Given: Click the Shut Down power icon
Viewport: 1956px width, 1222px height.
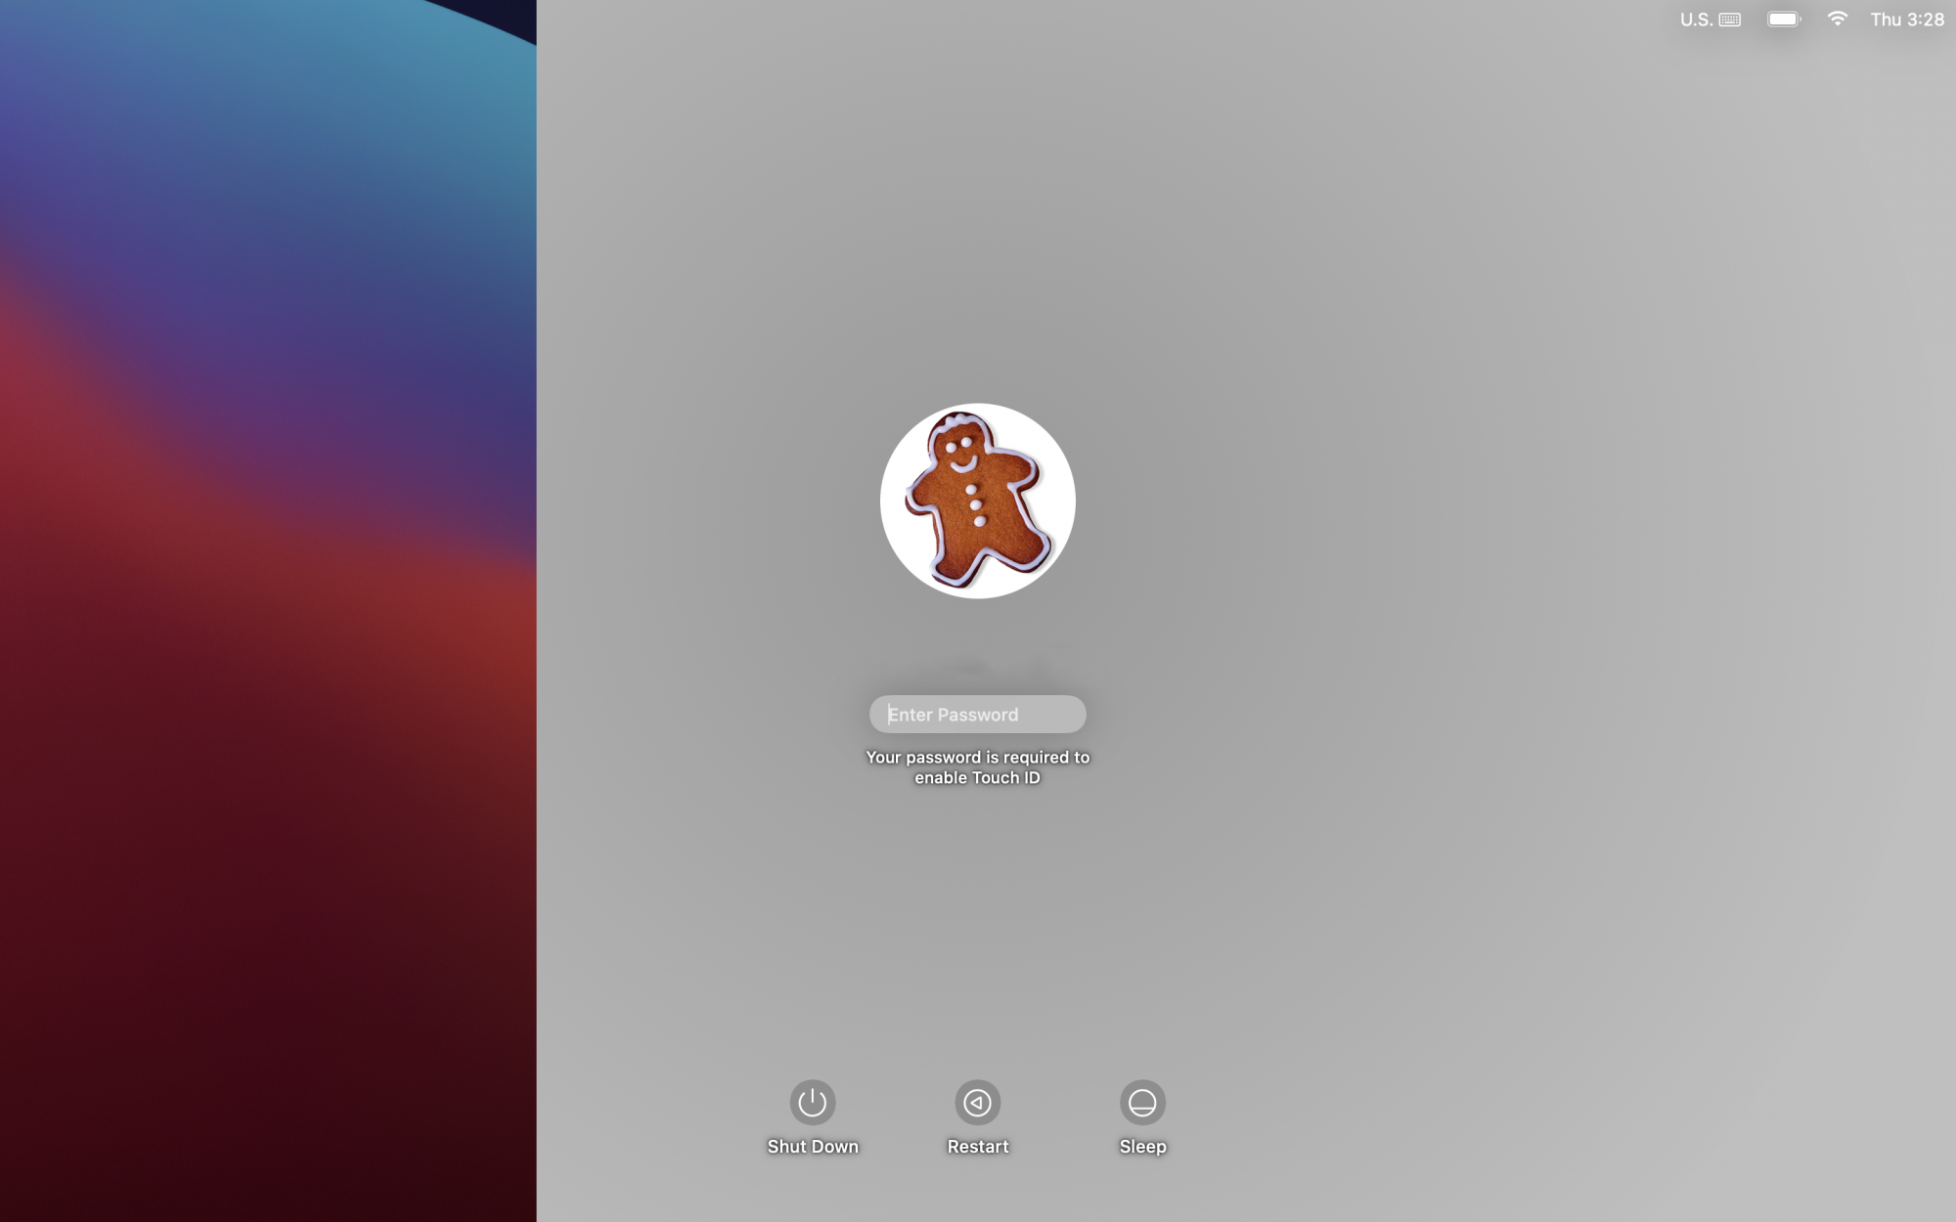Looking at the screenshot, I should point(812,1102).
